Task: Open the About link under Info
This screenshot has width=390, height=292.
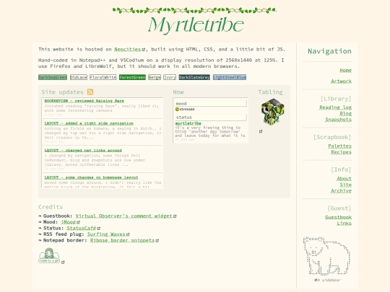Action: pos(344,179)
